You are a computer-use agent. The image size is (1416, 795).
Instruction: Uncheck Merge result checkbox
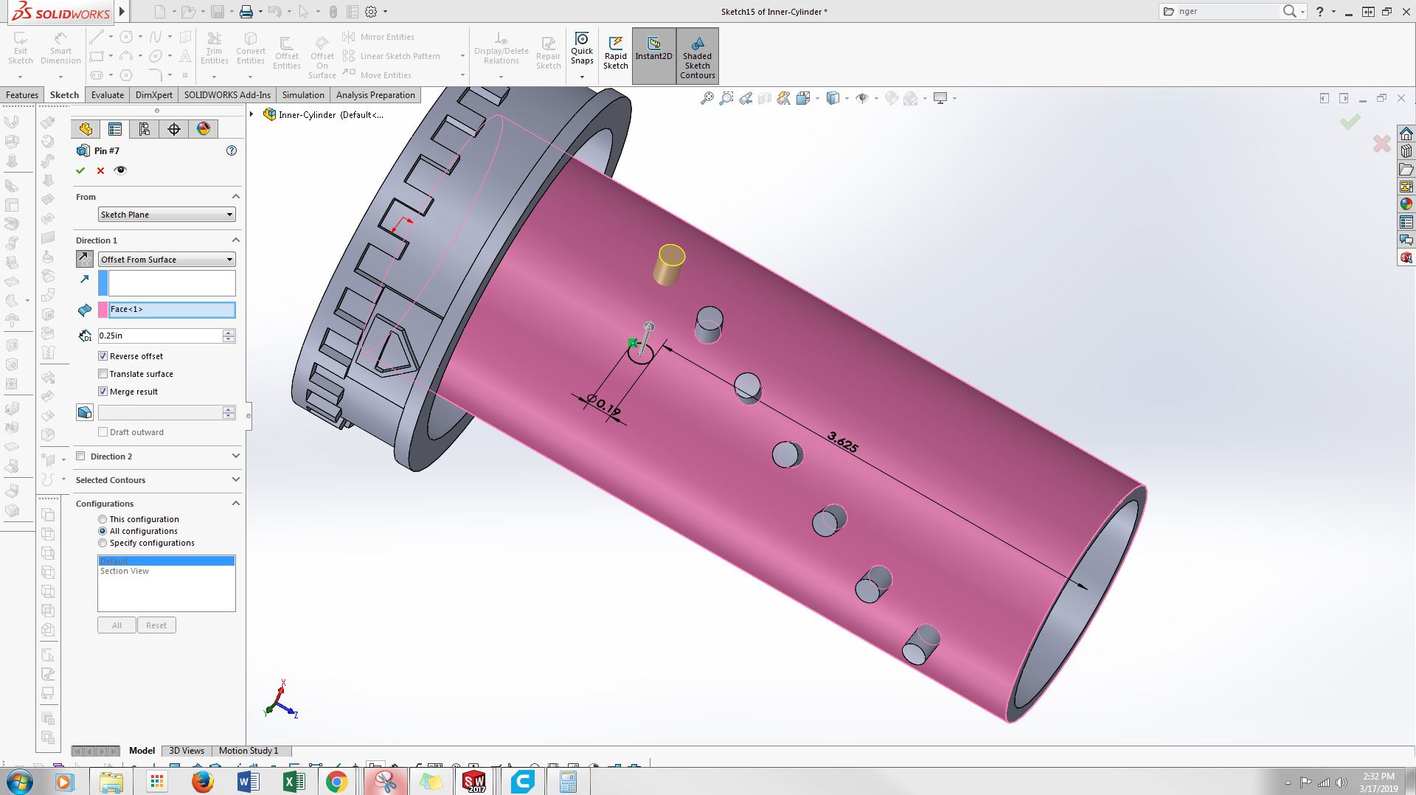103,392
